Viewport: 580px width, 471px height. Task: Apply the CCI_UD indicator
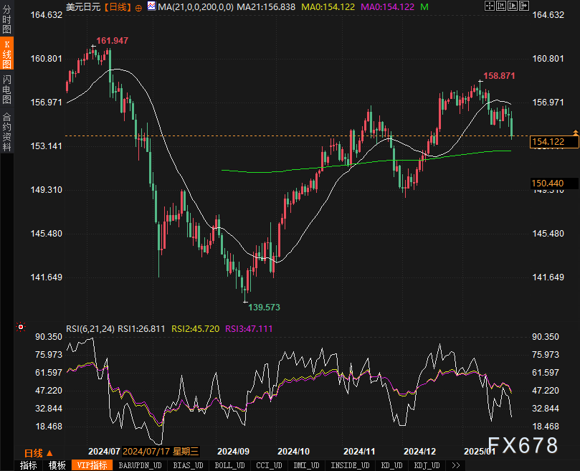(x=270, y=465)
